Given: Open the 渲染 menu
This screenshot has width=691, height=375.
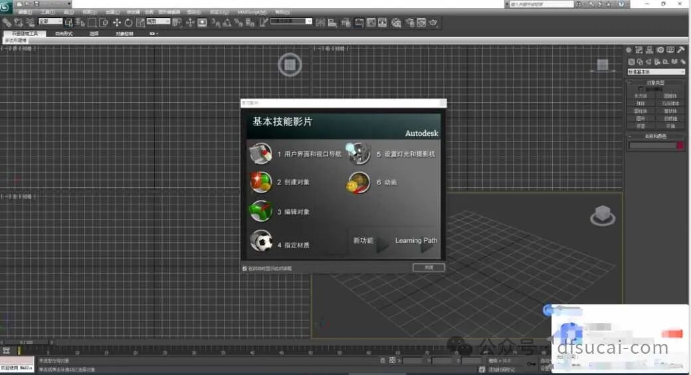Looking at the screenshot, I should tap(194, 12).
